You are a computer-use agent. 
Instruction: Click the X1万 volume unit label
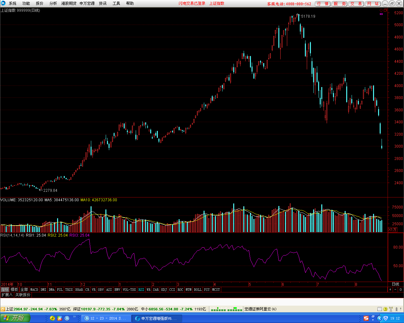393,230
